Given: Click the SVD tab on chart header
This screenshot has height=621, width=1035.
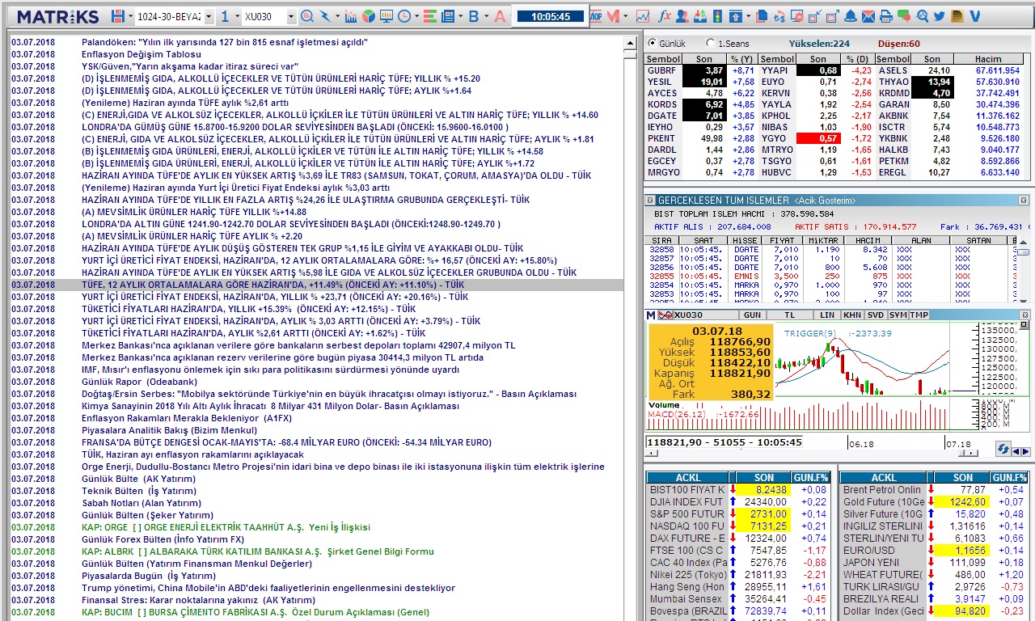Looking at the screenshot, I should click(x=875, y=315).
